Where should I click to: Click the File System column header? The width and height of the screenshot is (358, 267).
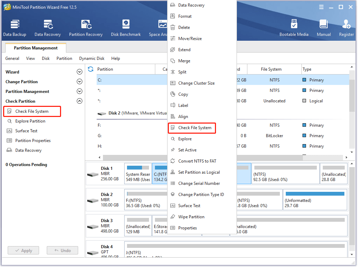(271, 69)
